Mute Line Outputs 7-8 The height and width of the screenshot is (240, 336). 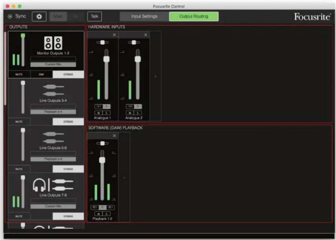pos(19,216)
